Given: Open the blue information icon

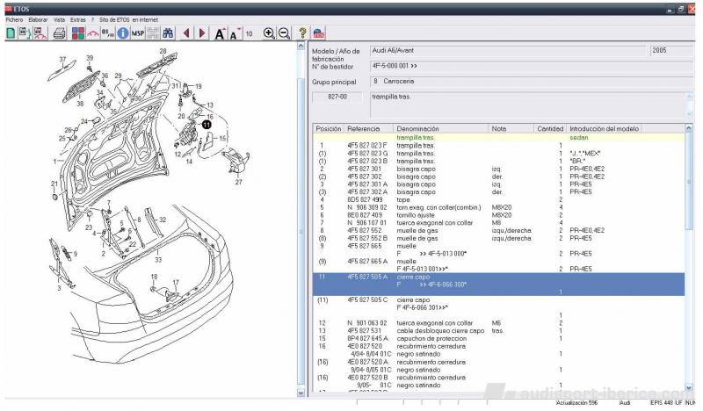Looking at the screenshot, I should tap(122, 33).
